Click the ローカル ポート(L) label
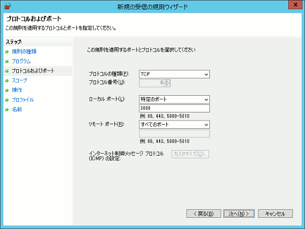The image size is (305, 229). pyautogui.click(x=107, y=99)
